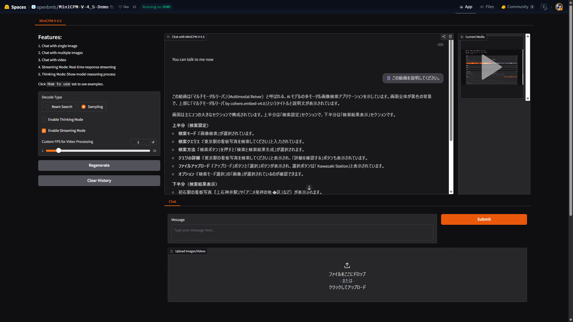Click the share conversation icon

click(444, 37)
